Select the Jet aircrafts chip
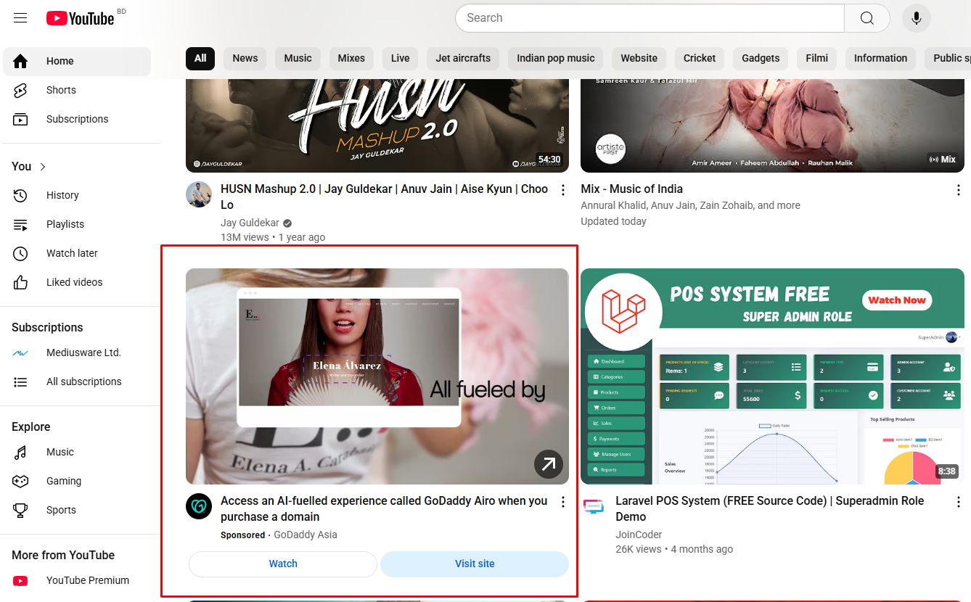Image resolution: width=971 pixels, height=602 pixels. (463, 59)
